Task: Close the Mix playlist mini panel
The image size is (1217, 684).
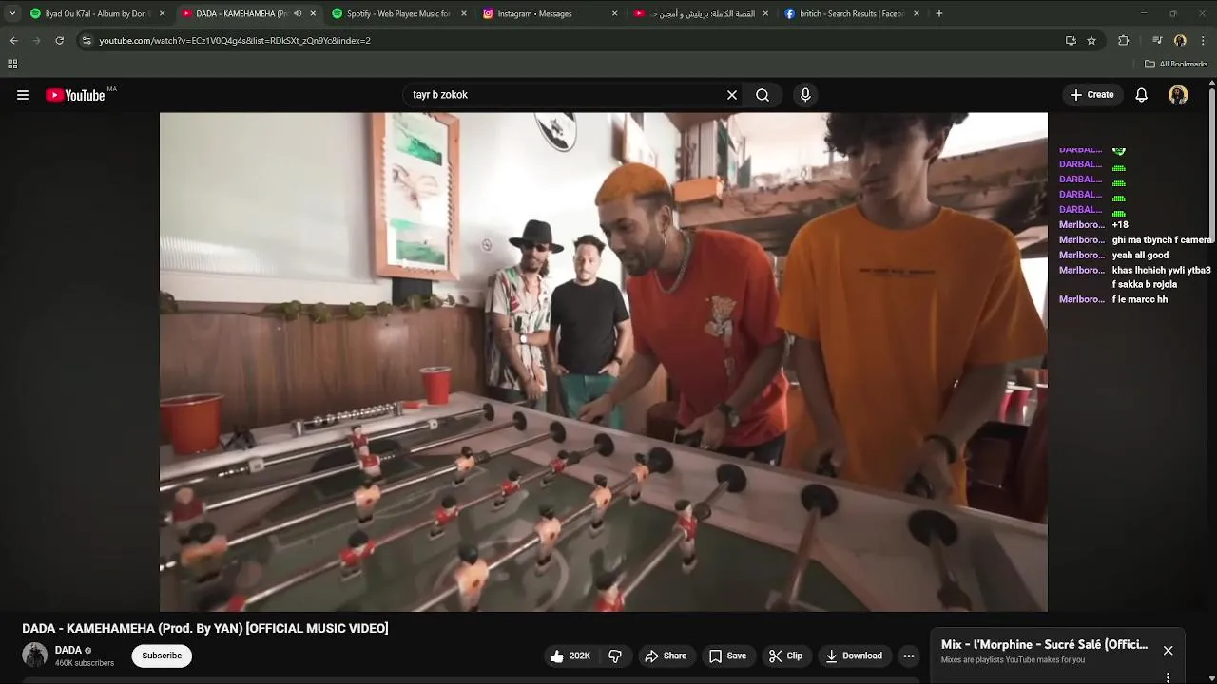Action: pos(1168,651)
